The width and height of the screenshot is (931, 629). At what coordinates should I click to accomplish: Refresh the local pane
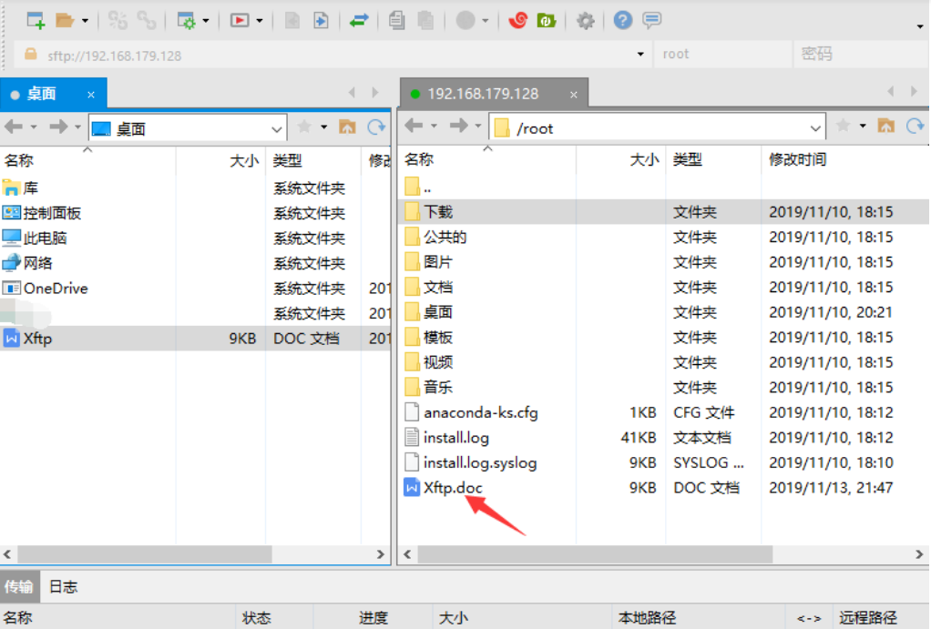pos(376,127)
